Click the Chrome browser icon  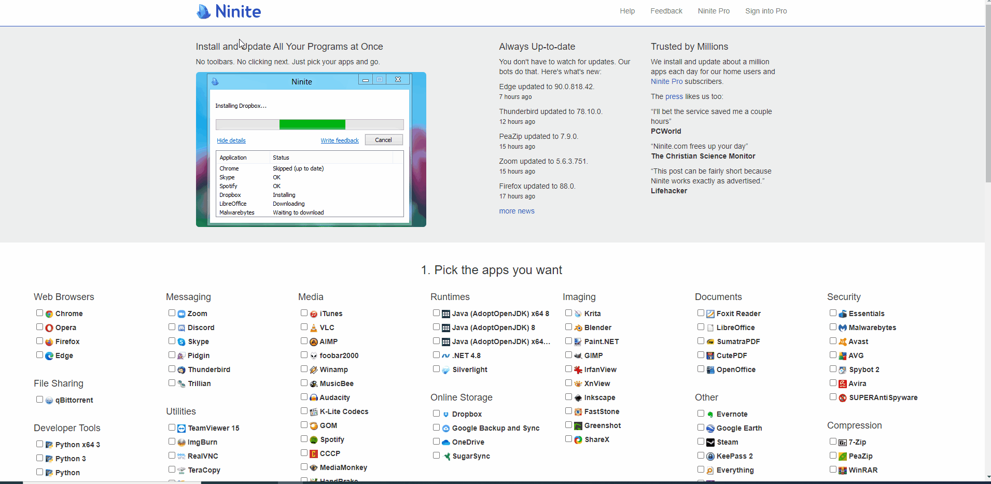pos(49,314)
